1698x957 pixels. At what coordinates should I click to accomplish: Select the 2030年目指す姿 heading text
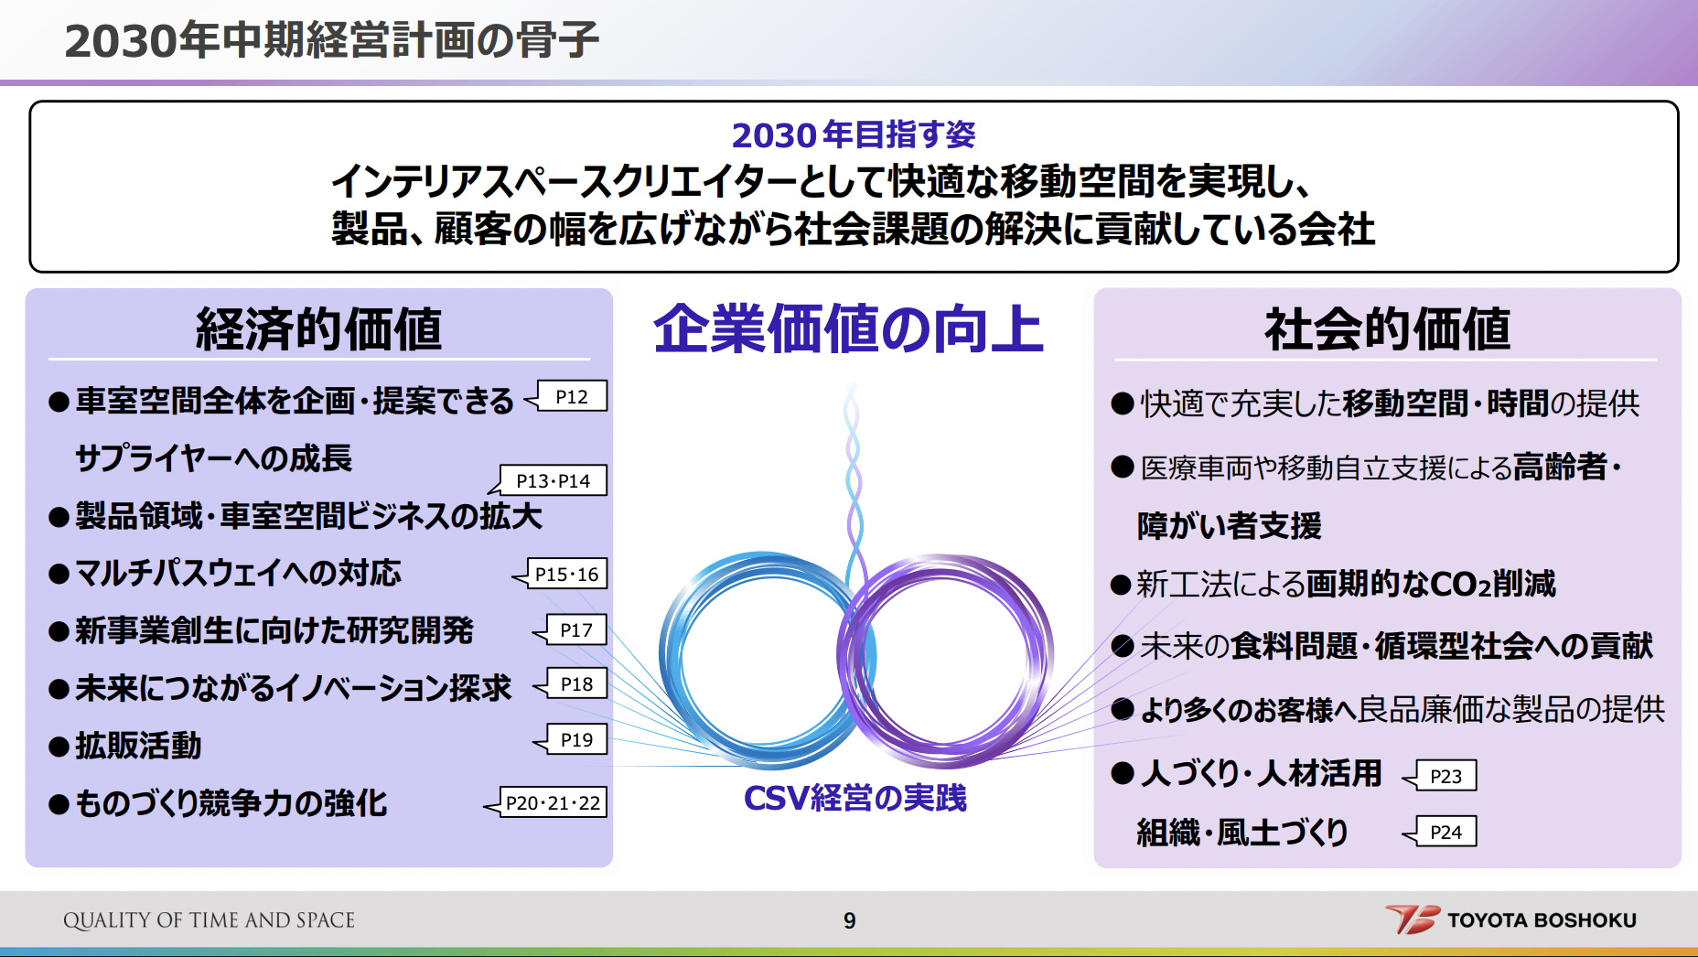click(x=853, y=134)
